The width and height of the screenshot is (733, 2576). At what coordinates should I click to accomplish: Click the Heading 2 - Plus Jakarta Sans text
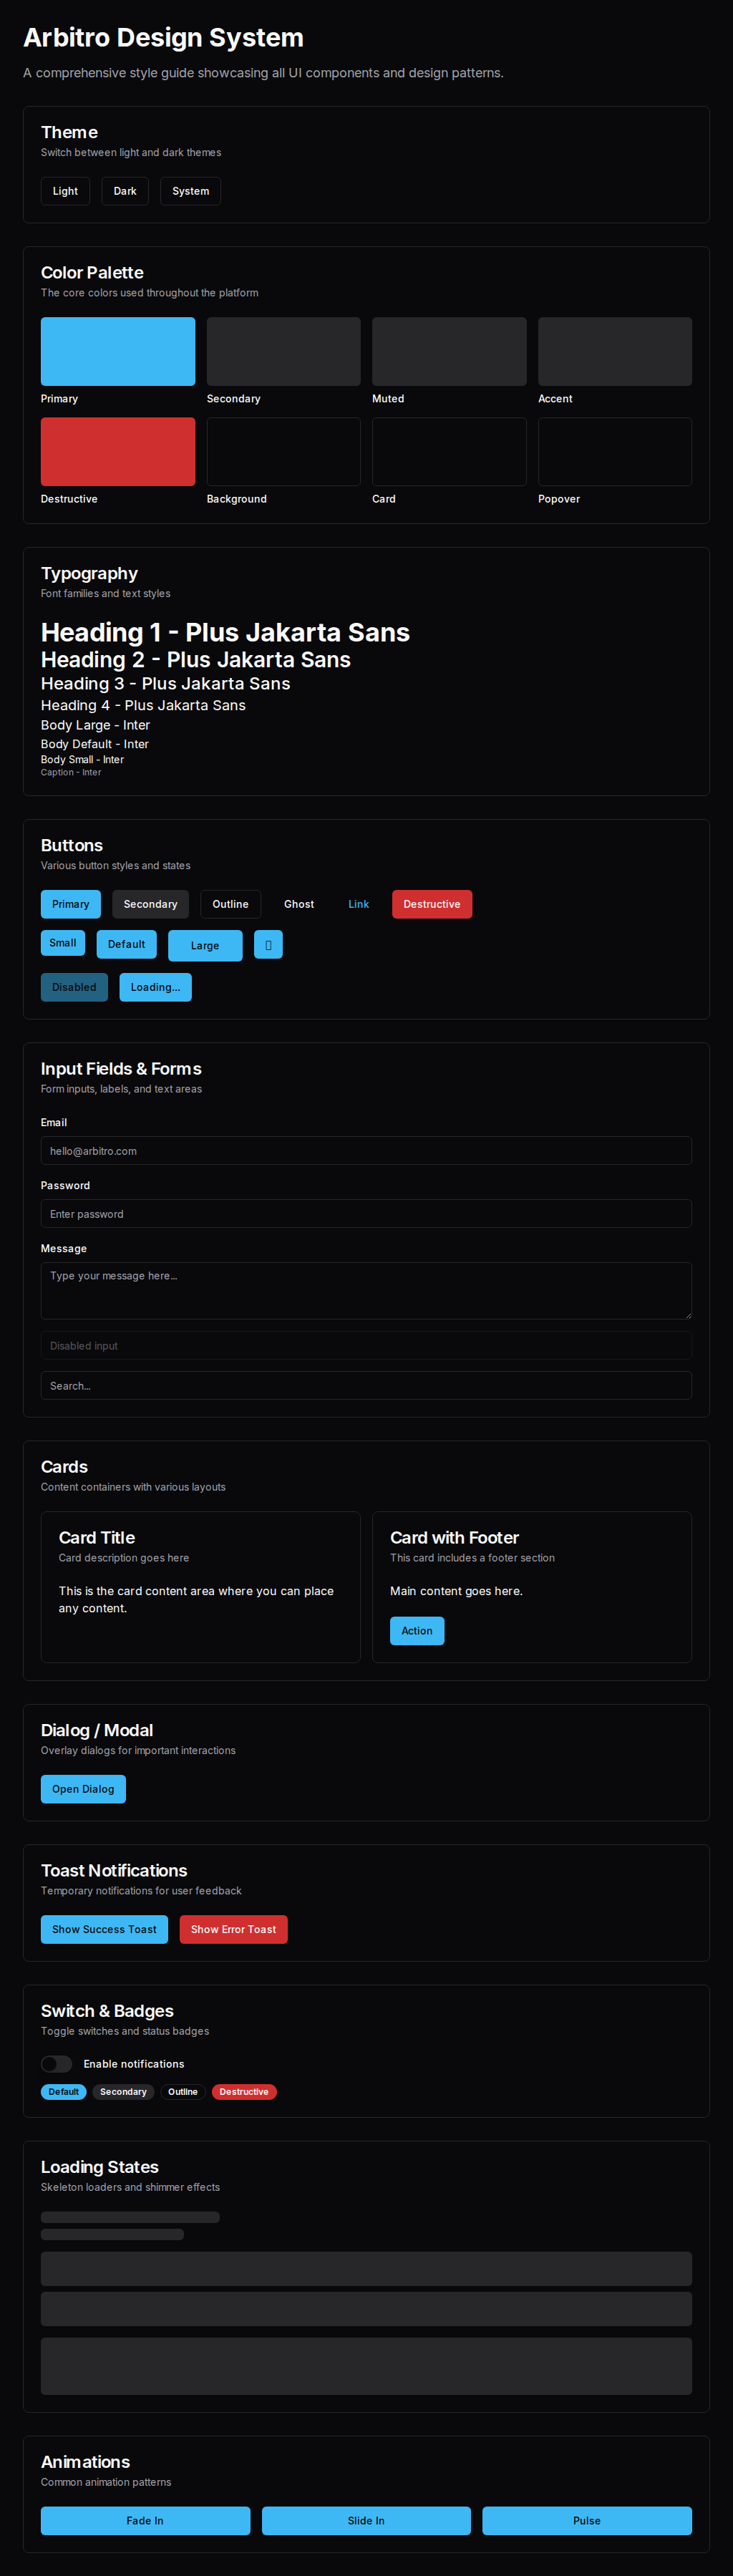click(196, 660)
